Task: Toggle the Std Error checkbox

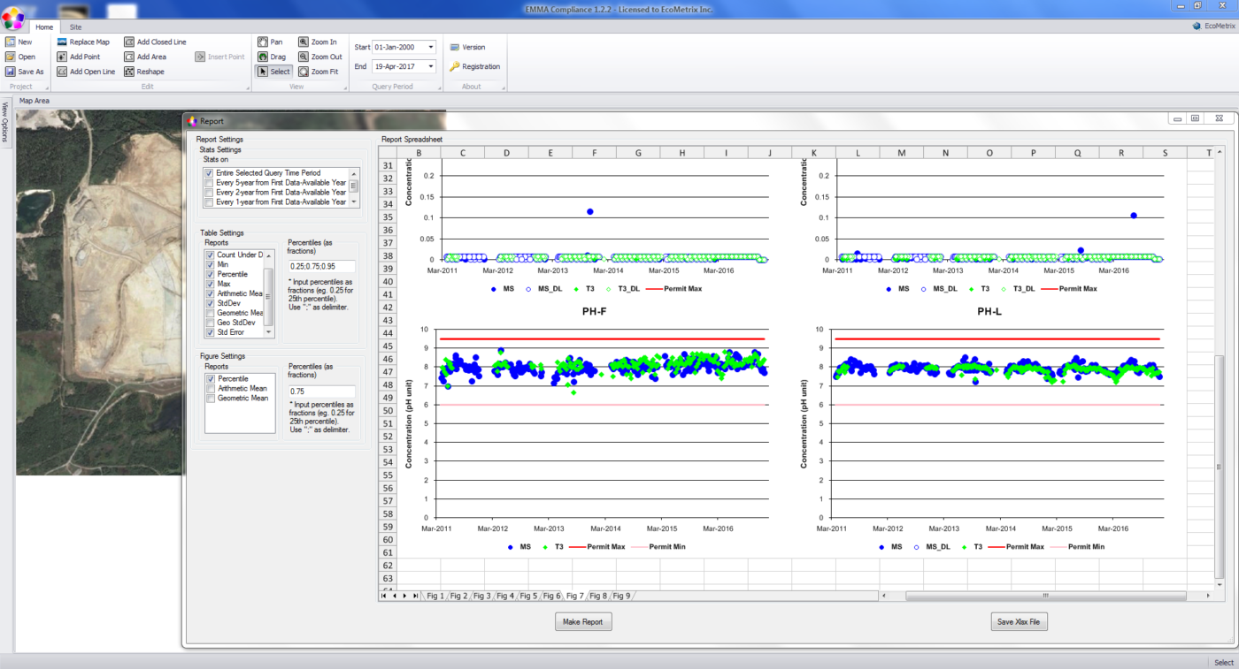Action: 210,332
